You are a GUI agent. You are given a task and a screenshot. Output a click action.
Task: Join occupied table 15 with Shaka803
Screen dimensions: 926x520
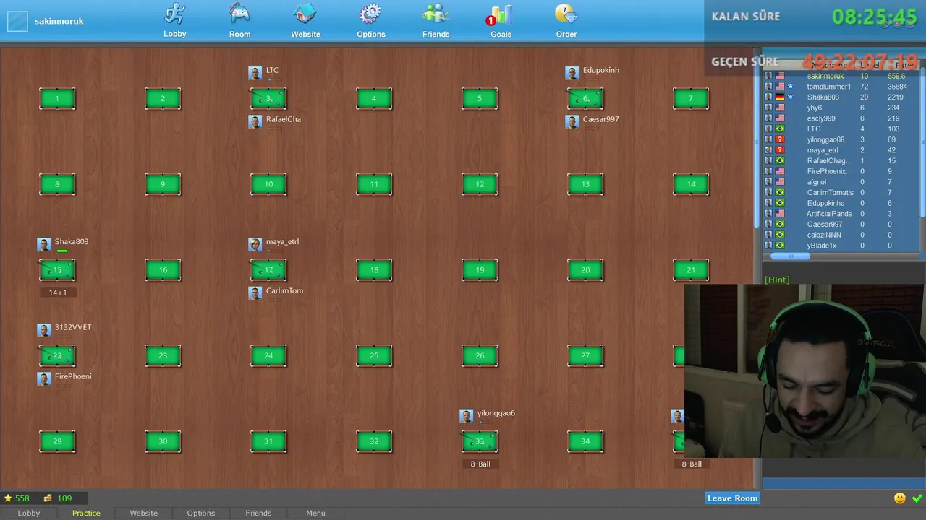click(57, 270)
